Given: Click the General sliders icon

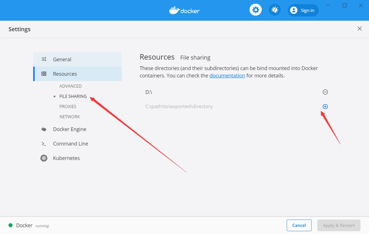Looking at the screenshot, I should [x=44, y=59].
